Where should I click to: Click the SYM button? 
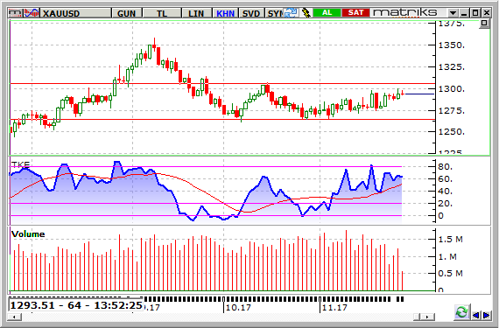click(x=274, y=13)
